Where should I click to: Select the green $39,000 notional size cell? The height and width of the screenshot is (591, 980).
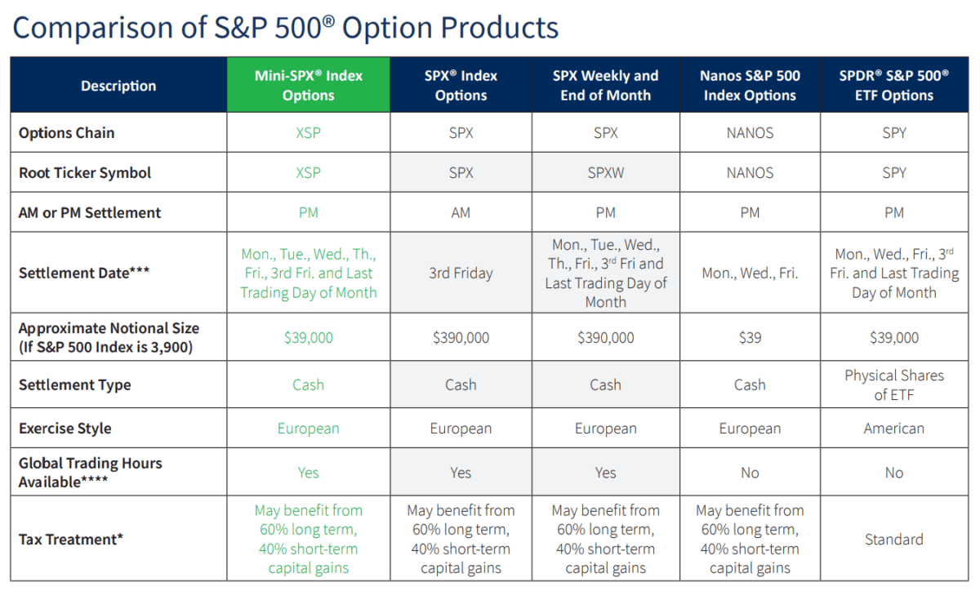308,337
